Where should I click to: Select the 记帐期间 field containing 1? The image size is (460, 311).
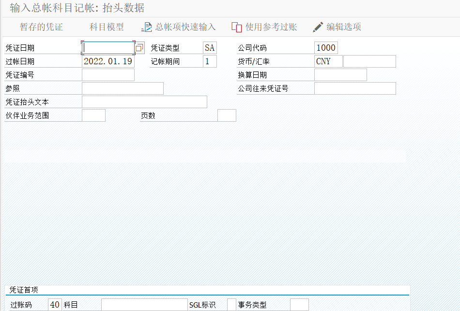tap(210, 61)
